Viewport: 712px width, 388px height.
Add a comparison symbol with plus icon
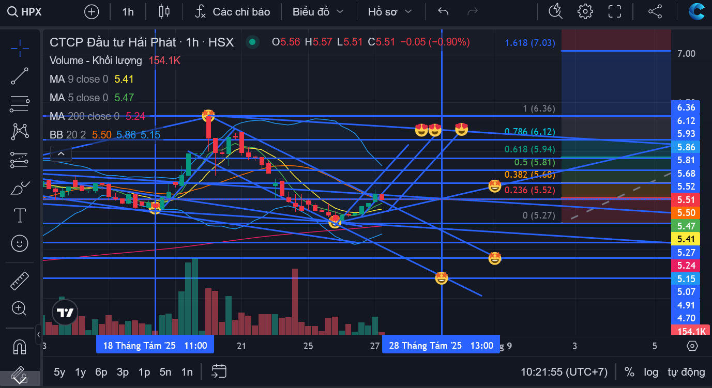tap(92, 11)
